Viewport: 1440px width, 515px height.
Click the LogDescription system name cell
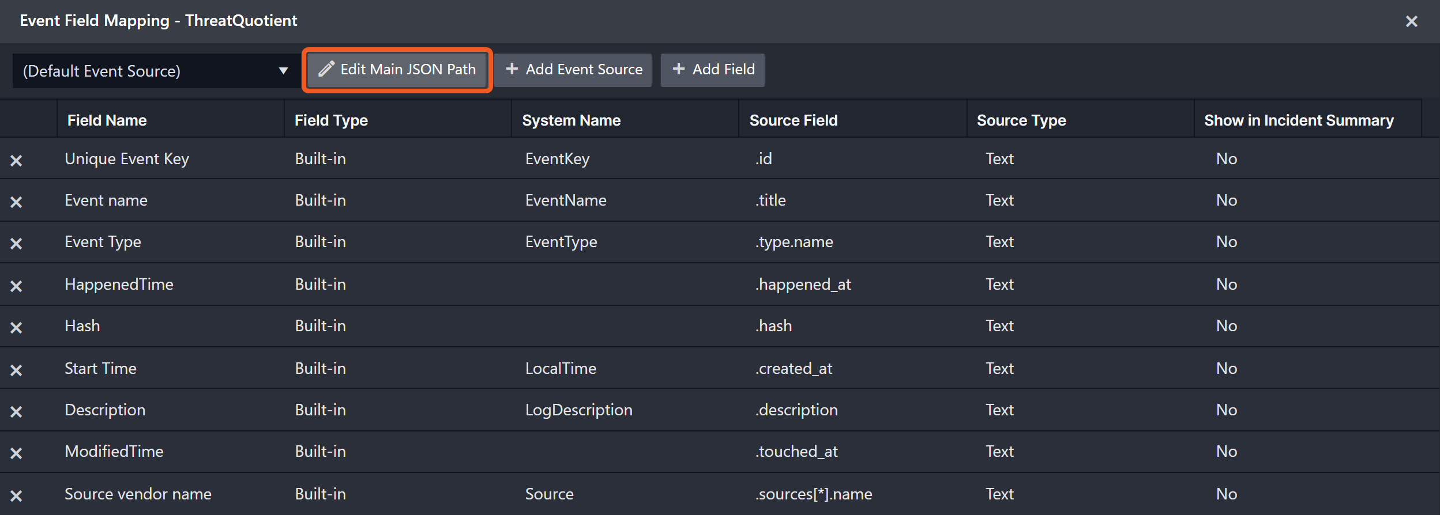tap(578, 410)
